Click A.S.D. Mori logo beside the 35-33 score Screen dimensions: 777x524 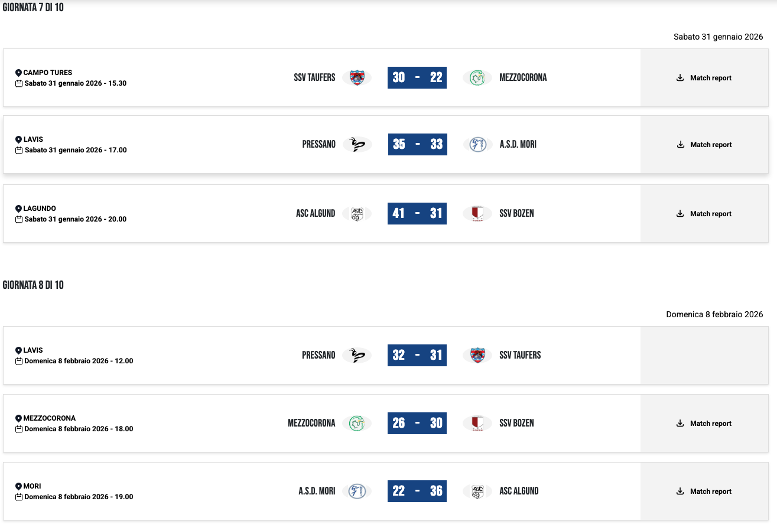(x=477, y=144)
